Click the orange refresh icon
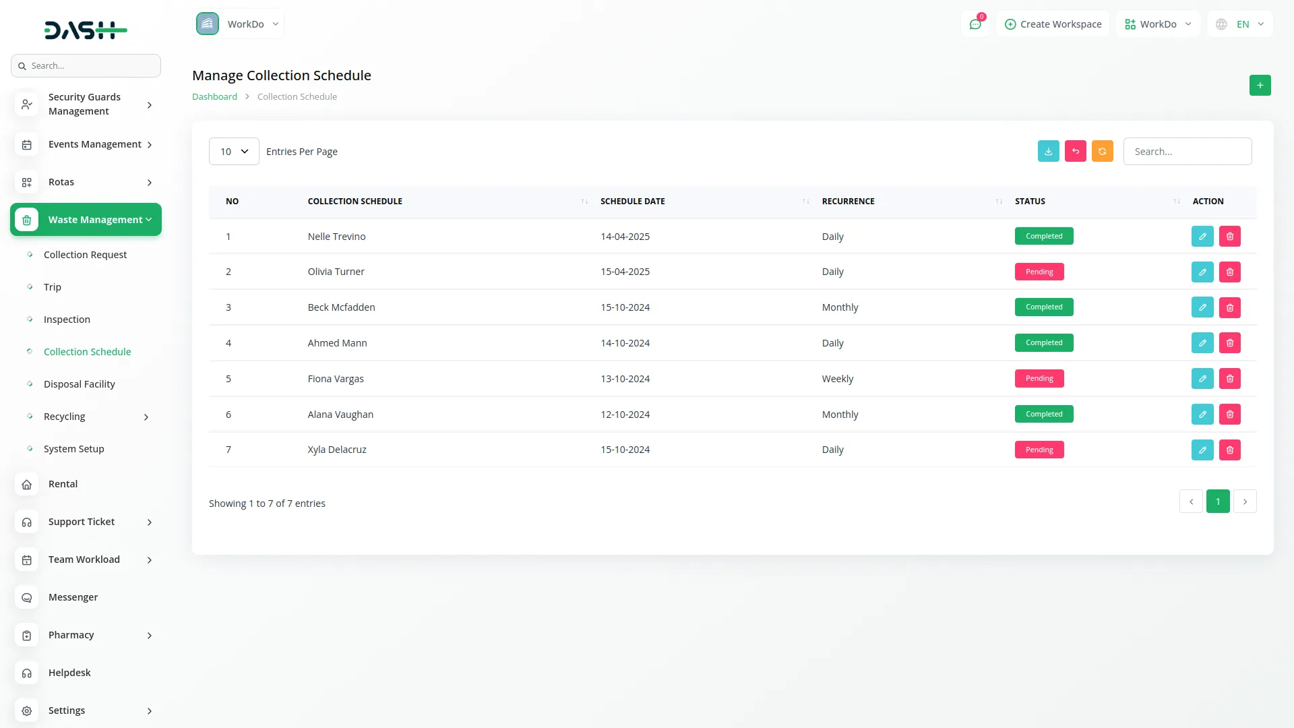This screenshot has height=728, width=1294. pos(1102,152)
